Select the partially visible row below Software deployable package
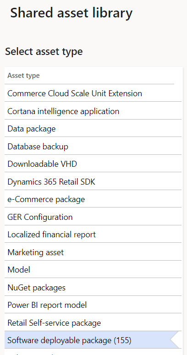The width and height of the screenshot is (187, 355). click(93, 352)
